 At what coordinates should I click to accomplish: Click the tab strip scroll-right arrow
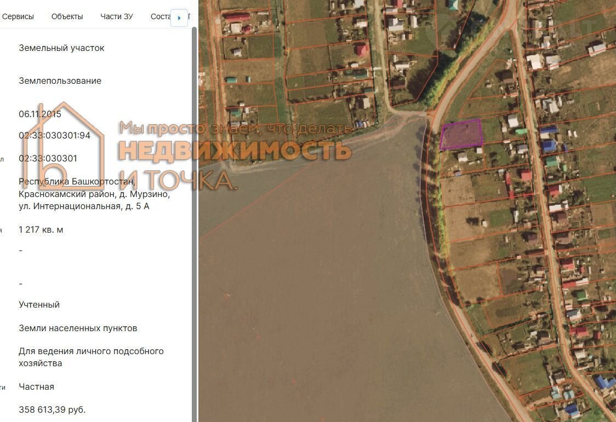(179, 18)
